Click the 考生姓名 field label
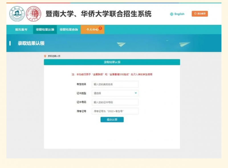Image resolution: width=228 pixels, height=168 pixels. coord(81,84)
